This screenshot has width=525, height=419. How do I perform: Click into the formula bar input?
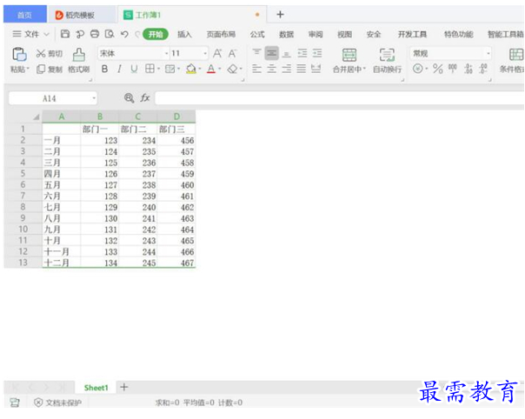339,98
